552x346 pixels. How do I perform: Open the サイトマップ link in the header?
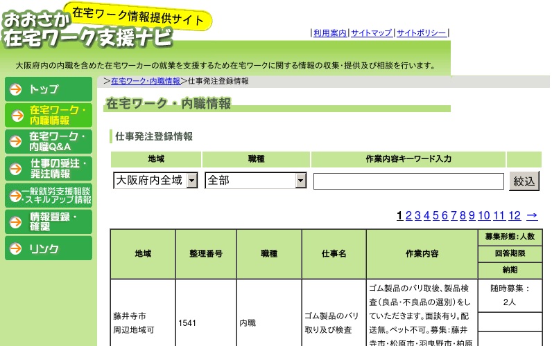[372, 33]
